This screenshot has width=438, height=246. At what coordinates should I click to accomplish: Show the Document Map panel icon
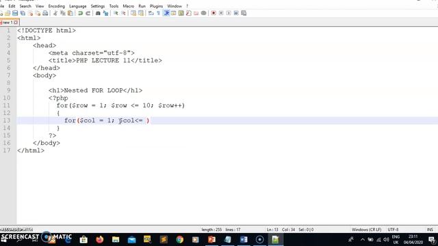click(x=181, y=13)
